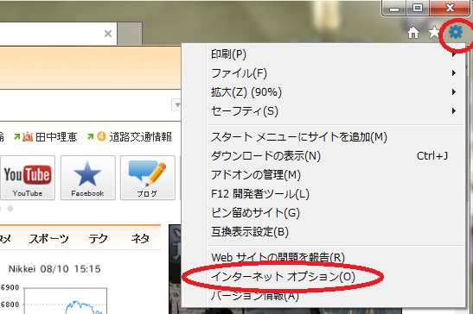Open Favorites star icon
Screen dimensions: 473x314
click(434, 32)
